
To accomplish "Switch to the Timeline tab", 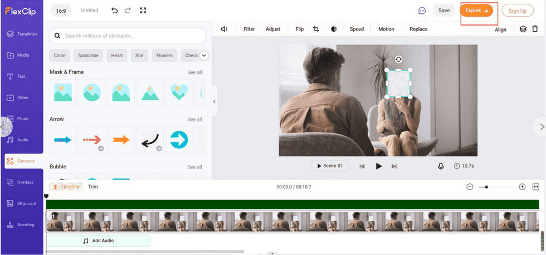I will (x=66, y=187).
